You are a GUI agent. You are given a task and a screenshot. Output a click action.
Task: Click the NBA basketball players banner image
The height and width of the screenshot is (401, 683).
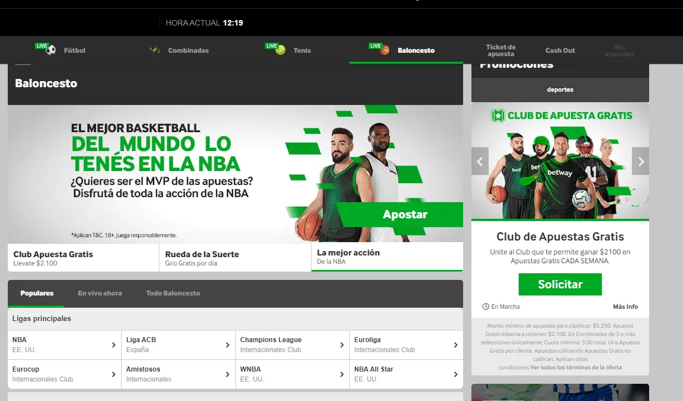click(x=235, y=174)
